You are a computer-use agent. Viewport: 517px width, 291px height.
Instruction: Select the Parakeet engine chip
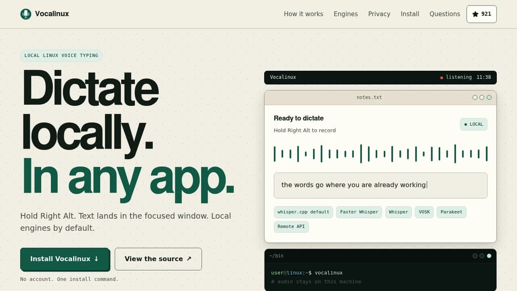click(x=451, y=212)
